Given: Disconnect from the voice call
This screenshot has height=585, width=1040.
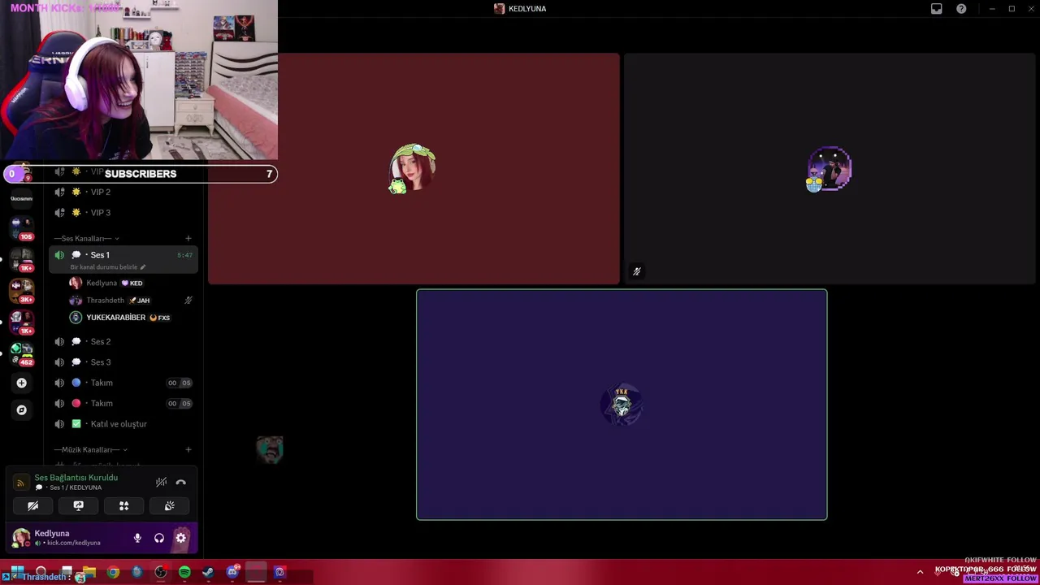Looking at the screenshot, I should (181, 483).
